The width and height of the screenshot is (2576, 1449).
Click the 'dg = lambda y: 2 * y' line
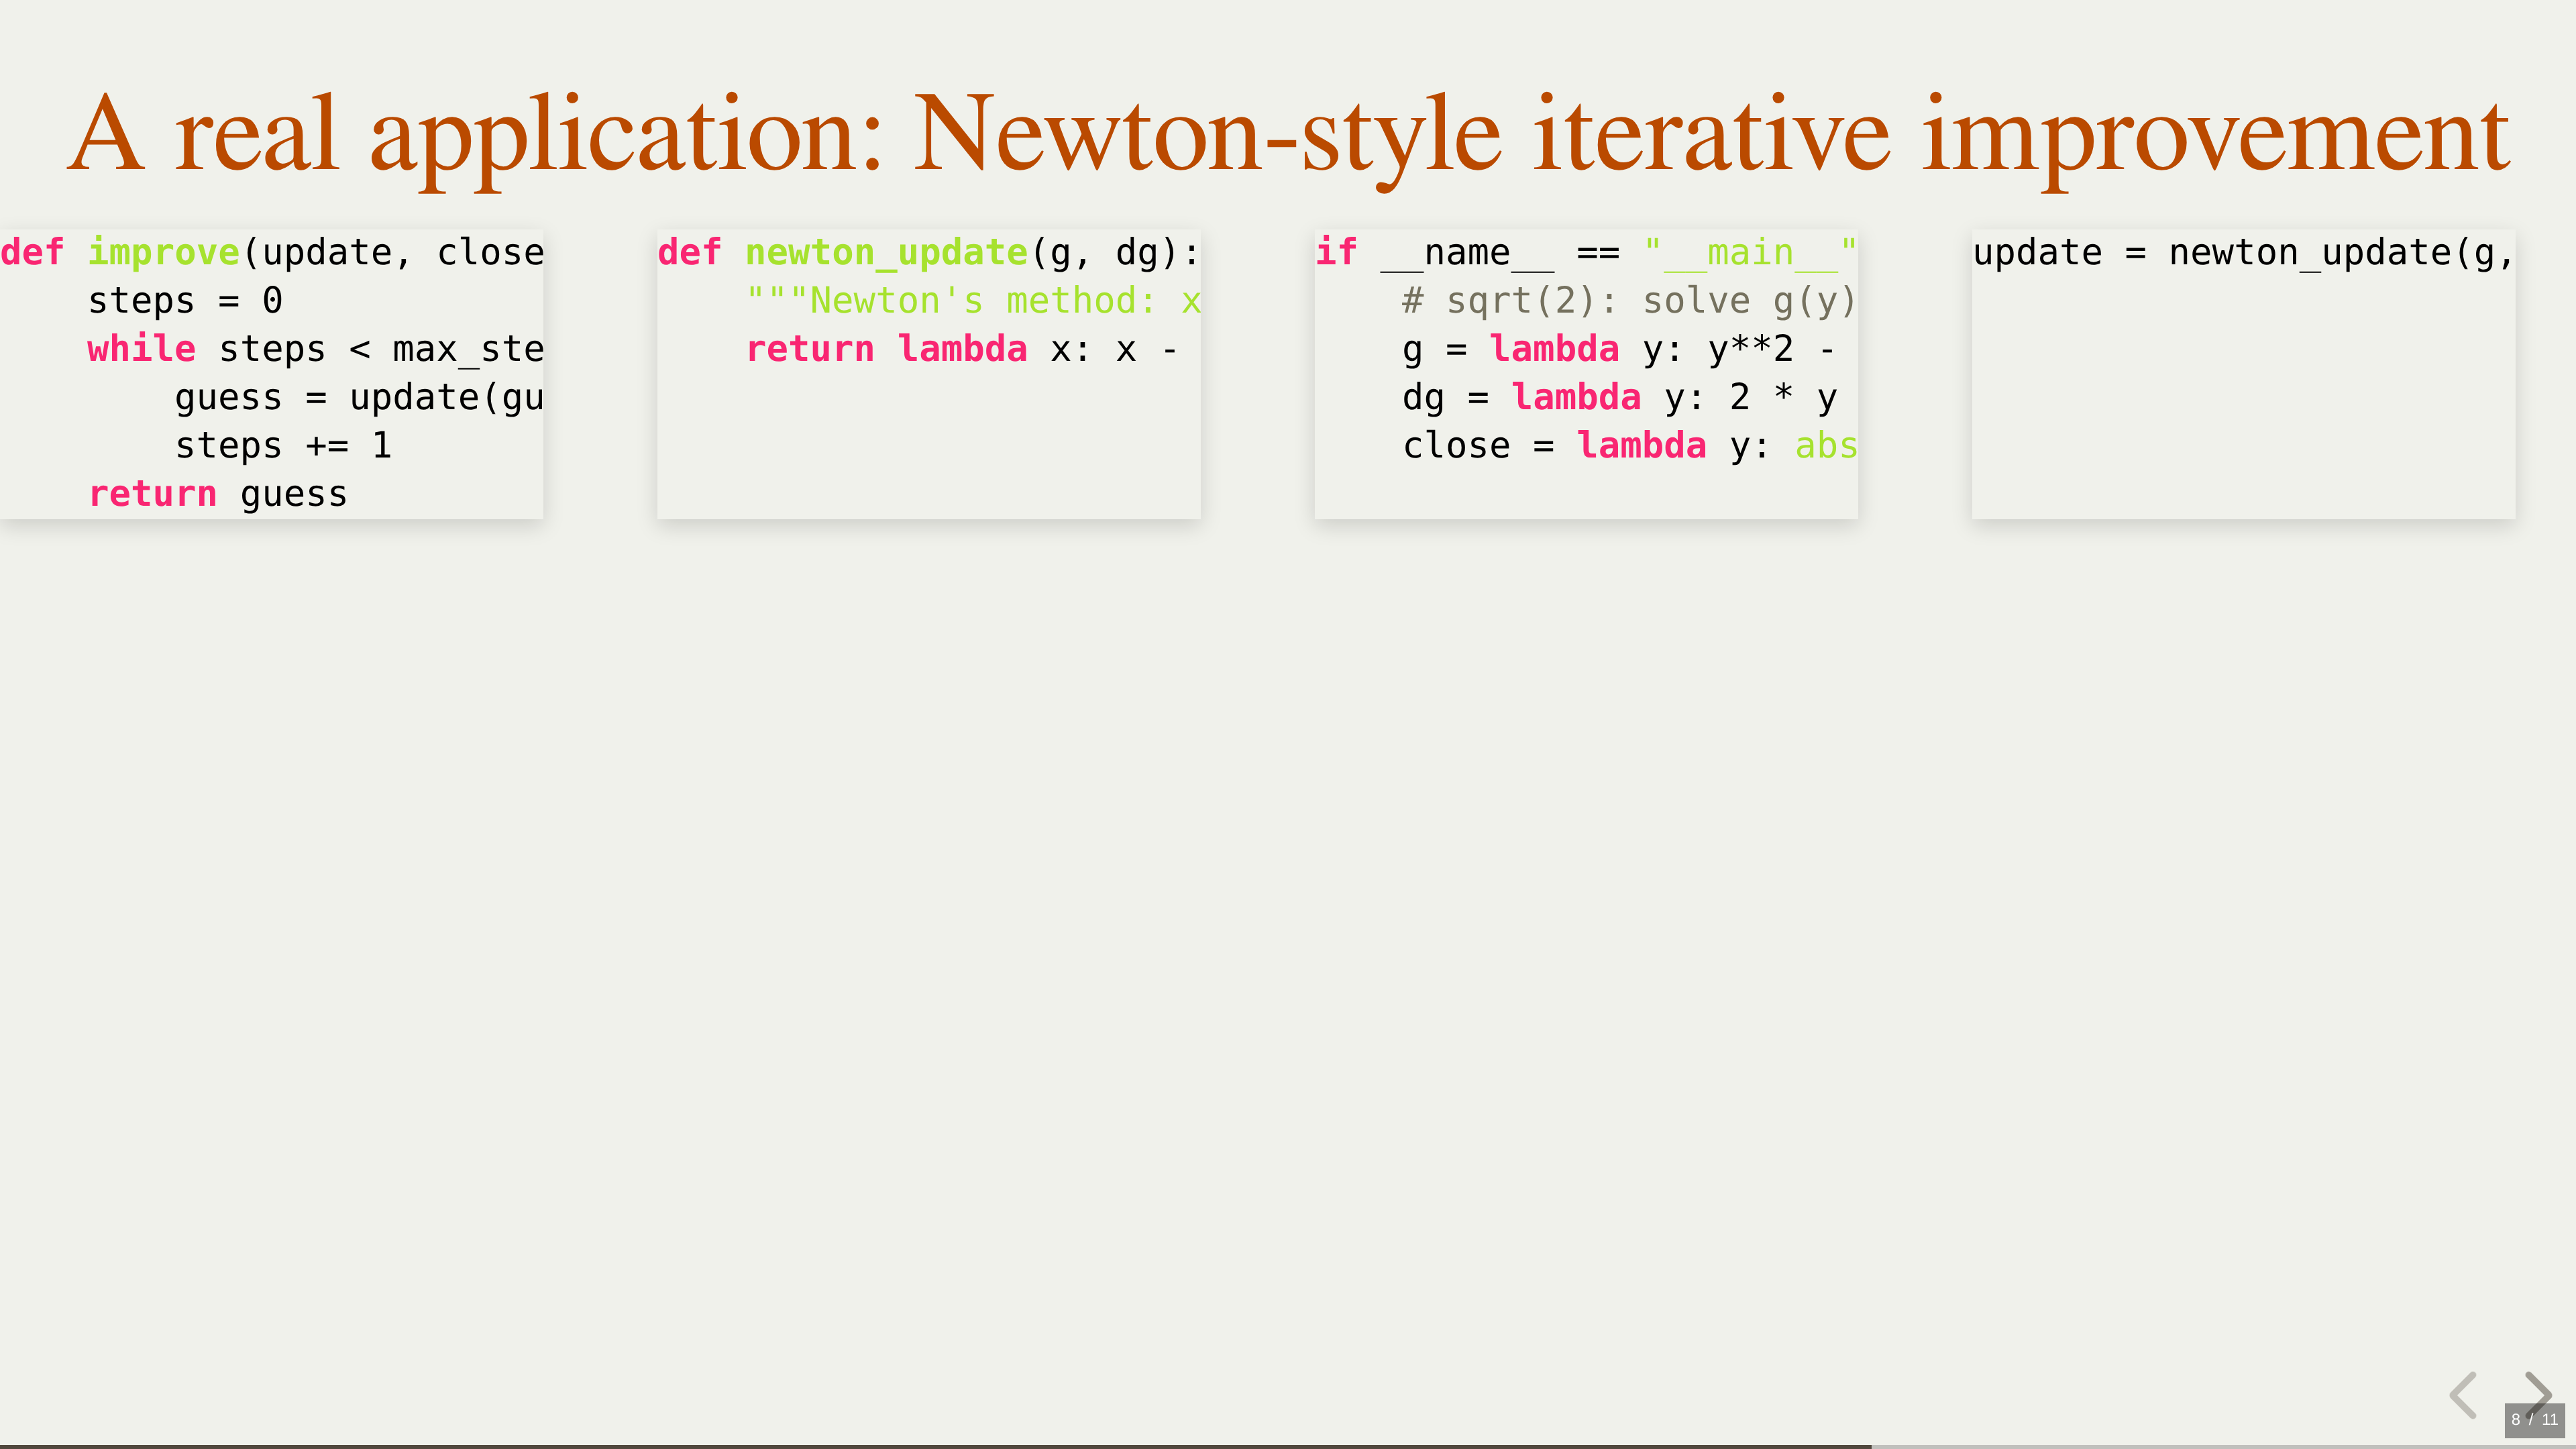[1619, 398]
